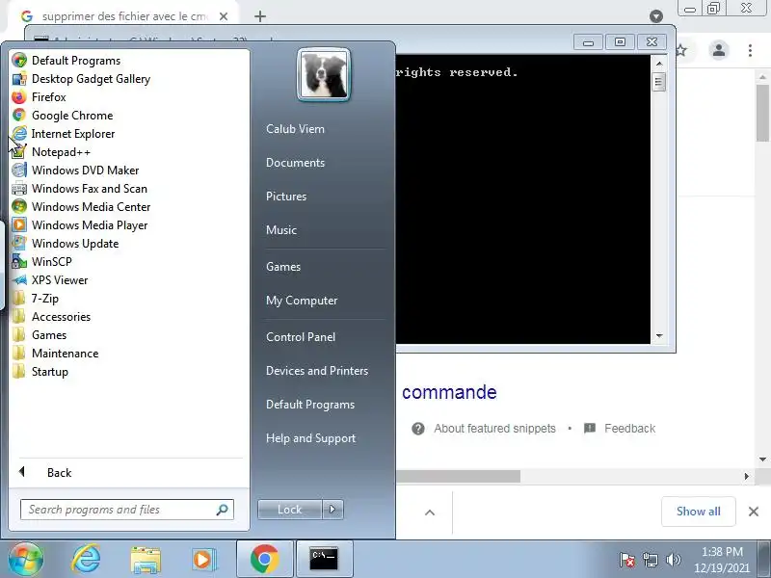The height and width of the screenshot is (578, 771).
Task: Lock the computer
Action: tap(290, 510)
